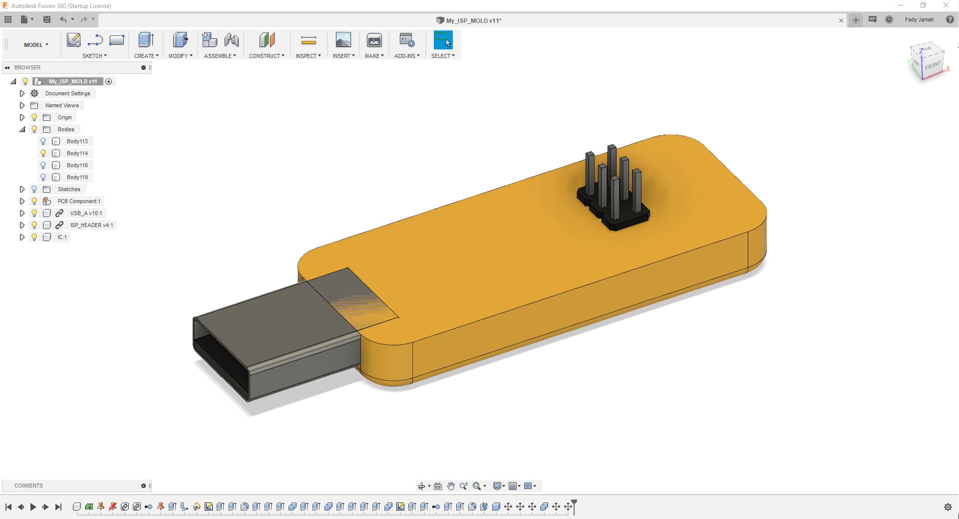
Task: Toggle visibility of Body119
Action: coord(43,177)
